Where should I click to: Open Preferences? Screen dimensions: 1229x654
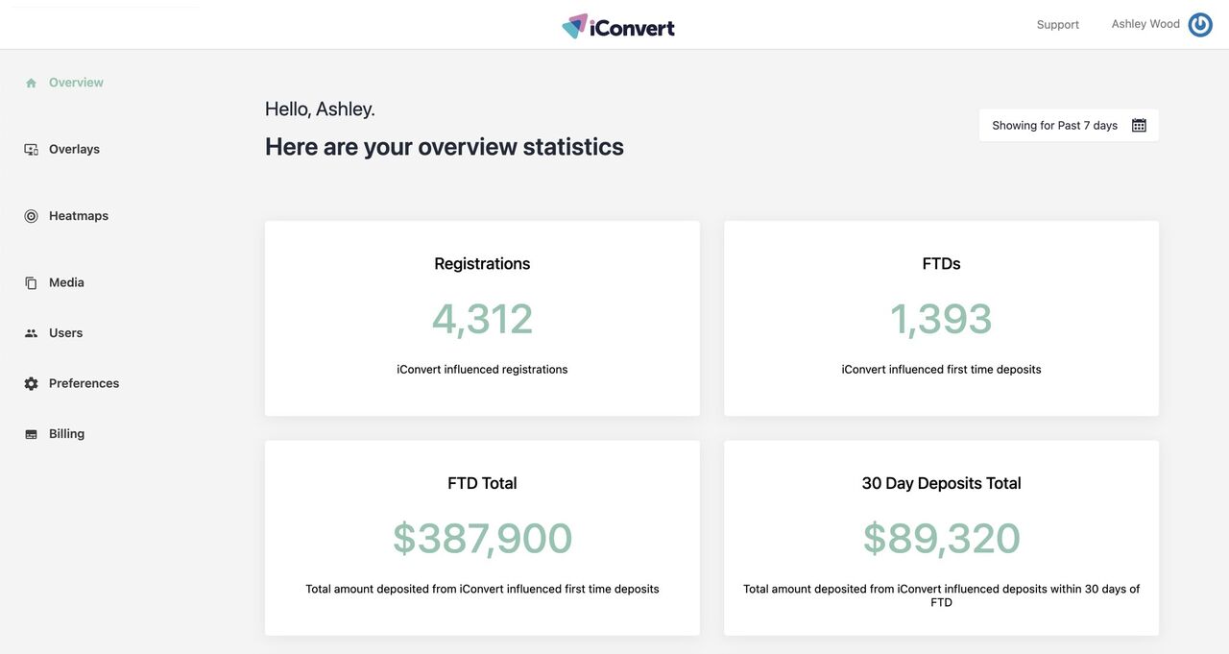(84, 383)
